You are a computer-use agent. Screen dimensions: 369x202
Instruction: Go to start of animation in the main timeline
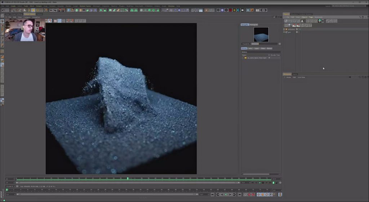click(x=213, y=194)
